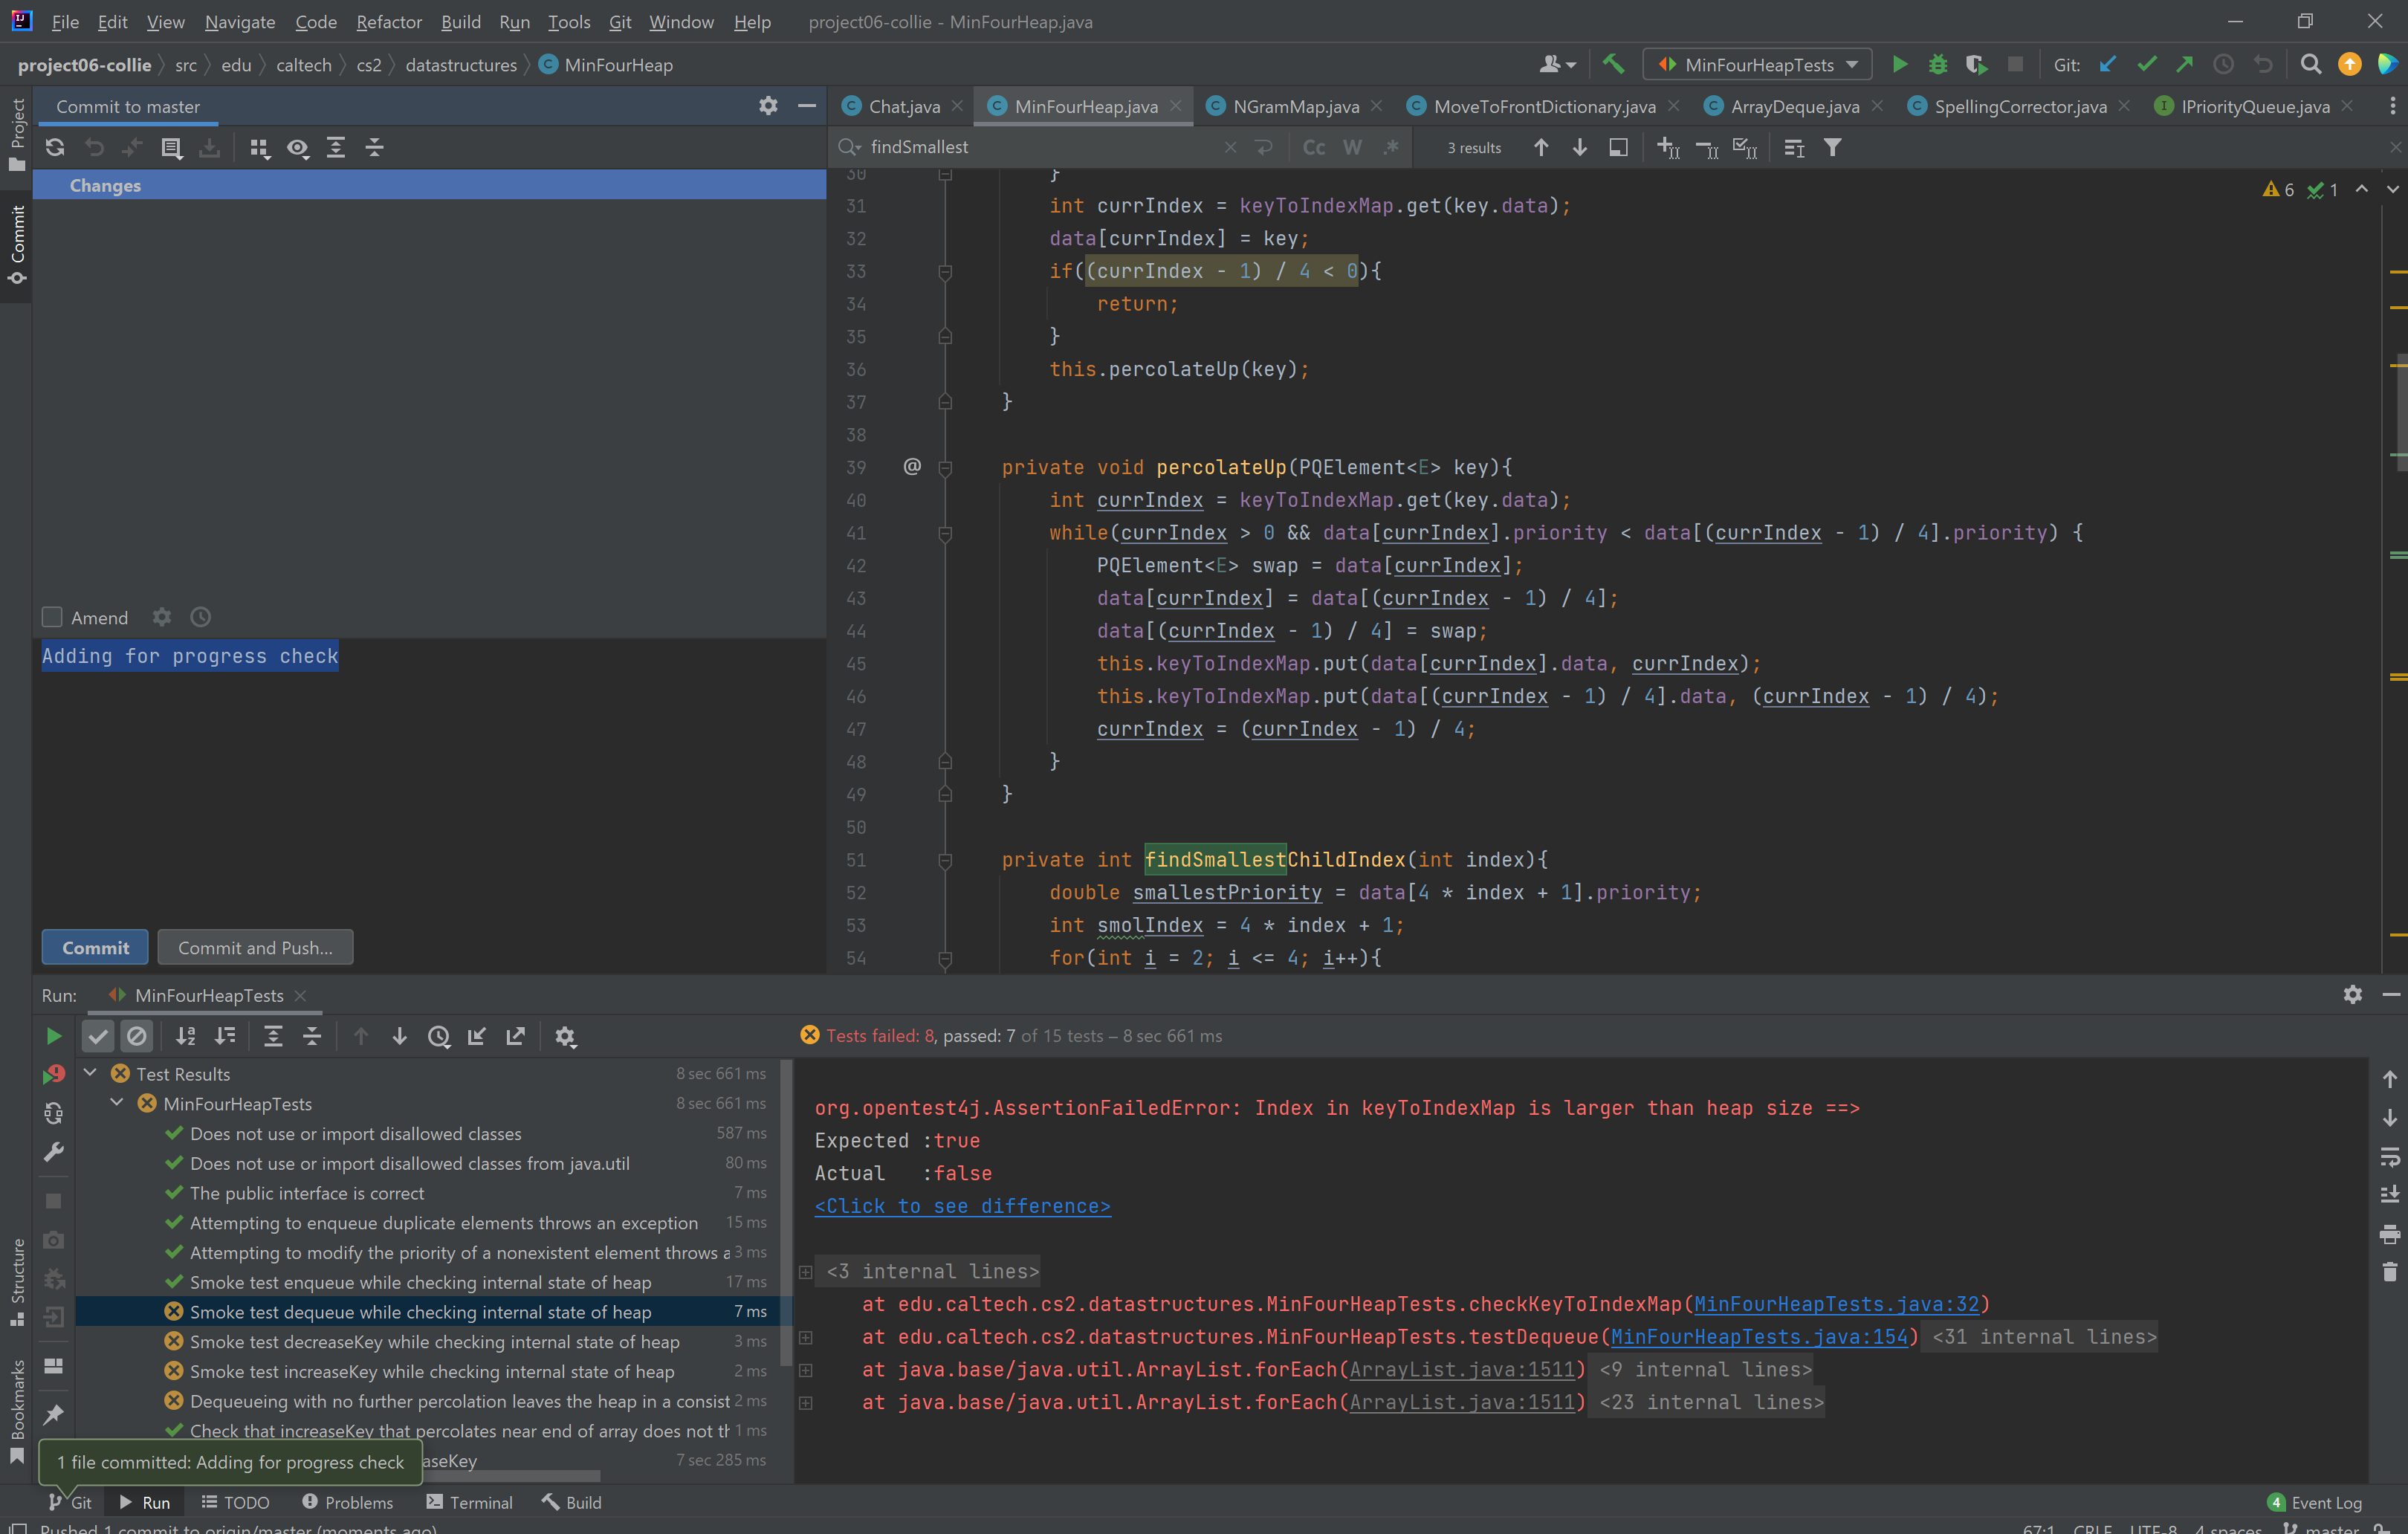The width and height of the screenshot is (2408, 1534).
Task: Open test runner settings gear
Action: 565,1037
